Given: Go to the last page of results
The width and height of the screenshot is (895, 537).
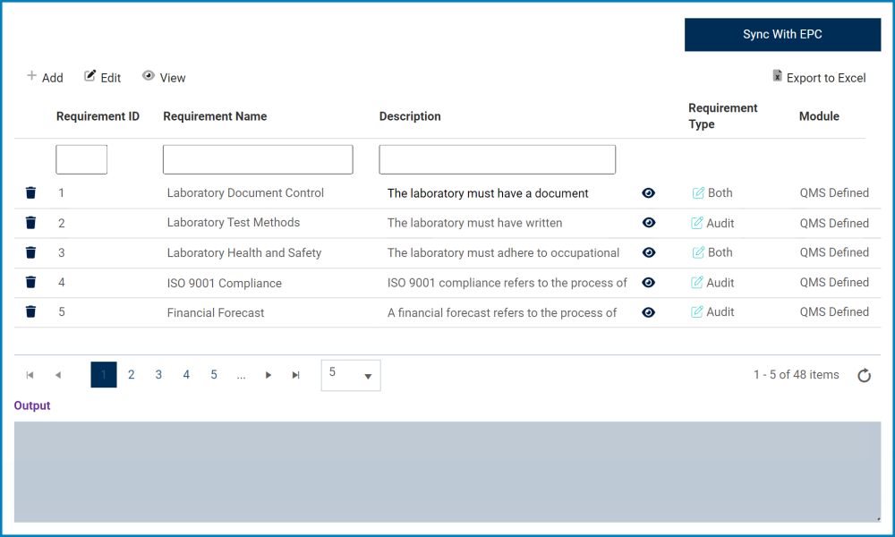Looking at the screenshot, I should pyautogui.click(x=295, y=375).
